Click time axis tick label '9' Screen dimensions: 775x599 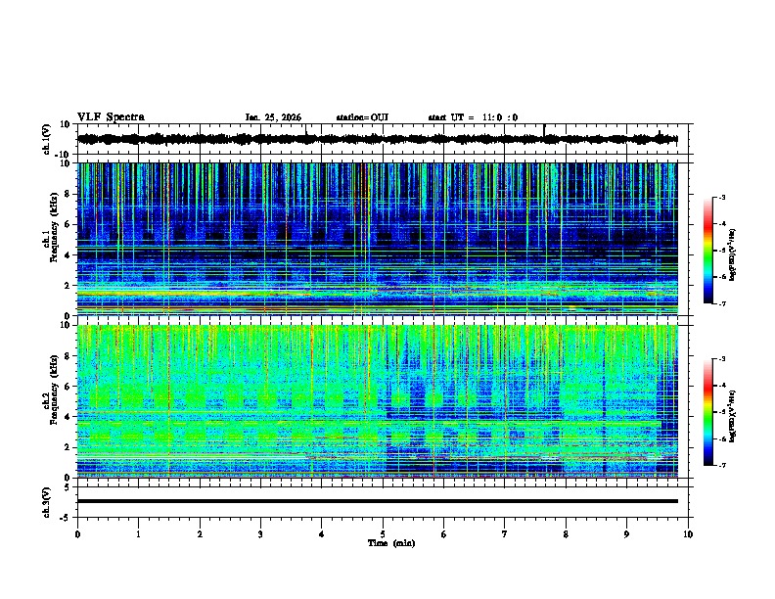pos(626,534)
